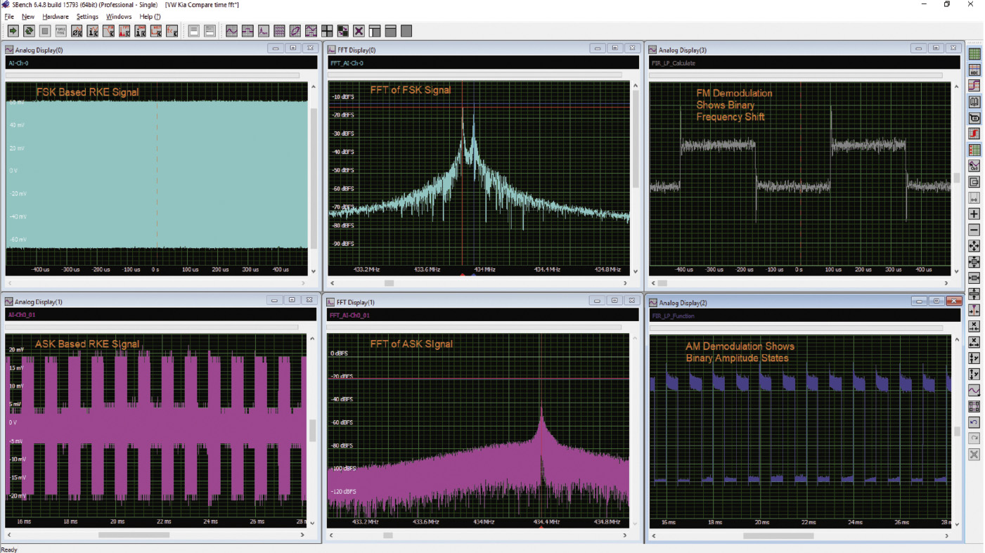Open the fx function calculation icon
The height and width of the screenshot is (553, 985).
pos(172,31)
